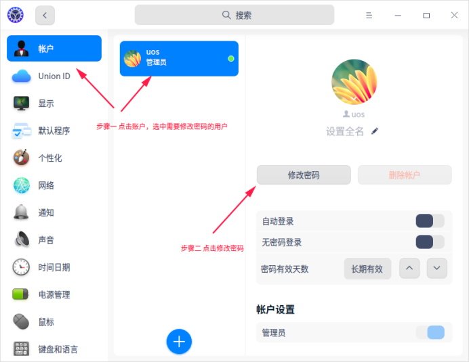This screenshot has height=362, width=469.
Task: Open the 电源管理 settings section
Action: point(54,294)
